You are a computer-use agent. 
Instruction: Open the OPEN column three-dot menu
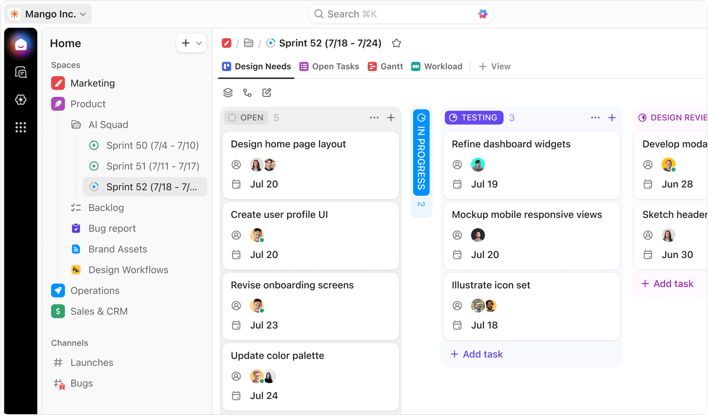point(374,117)
